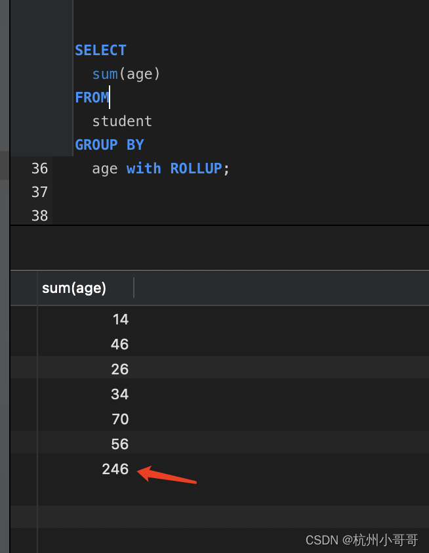Viewport: 429px width, 553px height.
Task: Click the divider between column headers
Action: 134,288
